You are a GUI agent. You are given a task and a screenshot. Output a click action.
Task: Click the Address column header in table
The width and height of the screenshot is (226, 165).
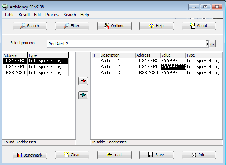coord(148,55)
